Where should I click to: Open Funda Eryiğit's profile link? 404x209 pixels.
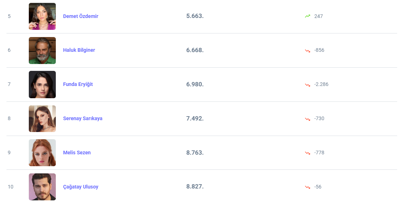78,84
